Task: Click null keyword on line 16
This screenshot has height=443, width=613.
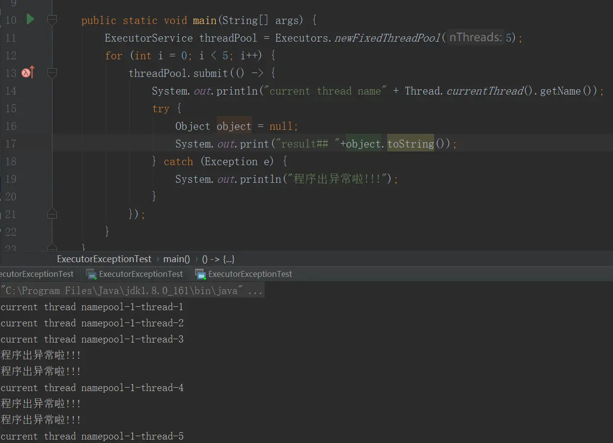Action: click(281, 126)
